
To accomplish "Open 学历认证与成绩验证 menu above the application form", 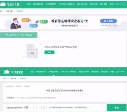I will (x=69, y=72).
